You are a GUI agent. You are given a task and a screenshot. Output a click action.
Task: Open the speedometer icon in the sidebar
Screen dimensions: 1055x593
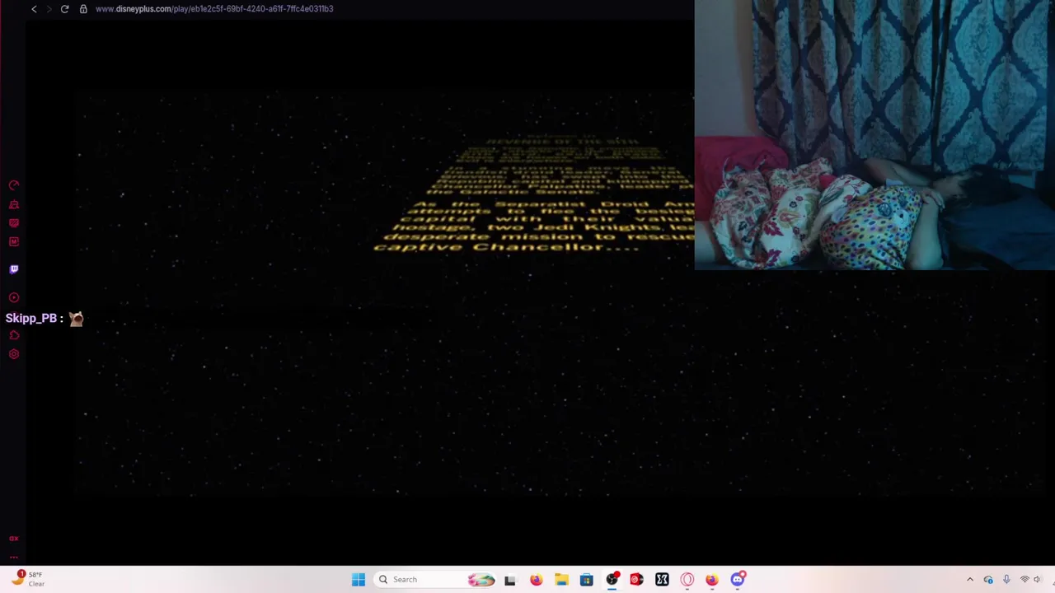[14, 185]
